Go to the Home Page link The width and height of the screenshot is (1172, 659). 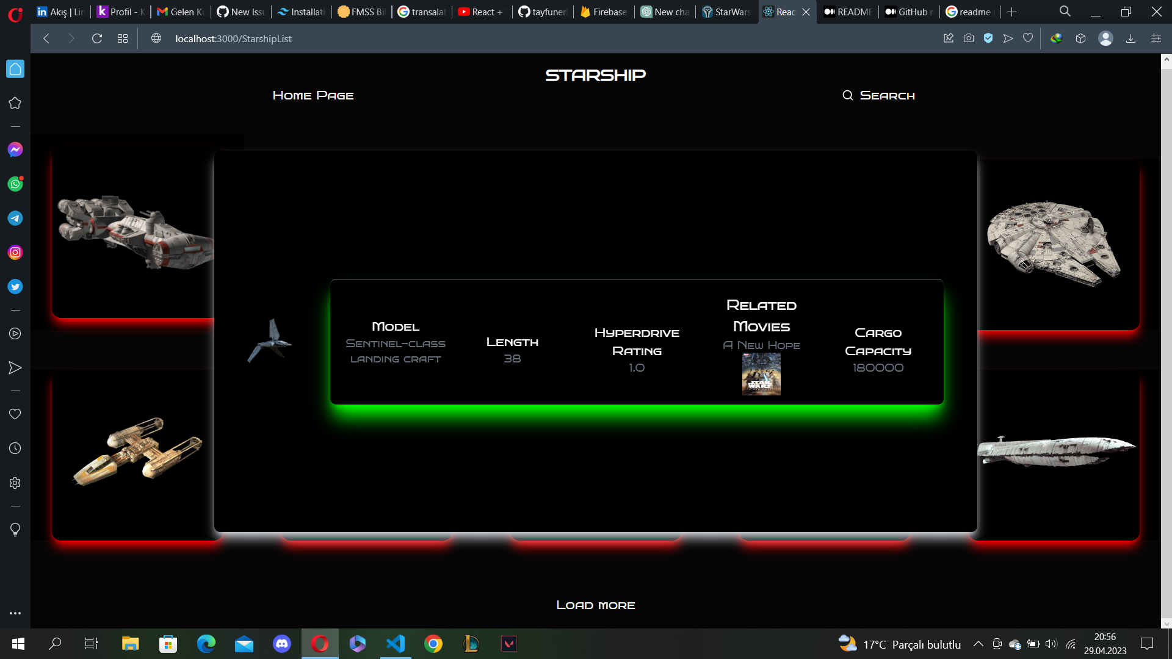[x=313, y=96]
